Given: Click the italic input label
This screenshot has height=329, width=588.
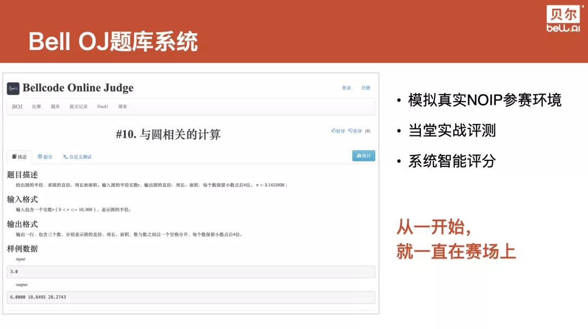Looking at the screenshot, I should [x=20, y=259].
